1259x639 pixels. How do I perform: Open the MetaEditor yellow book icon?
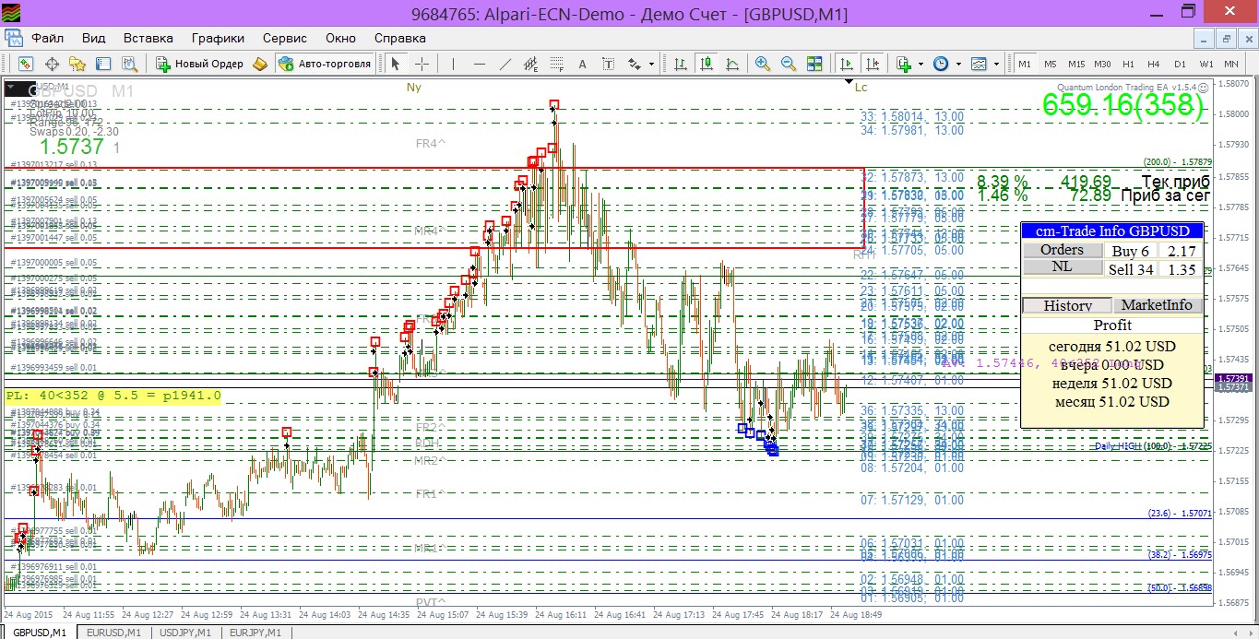260,64
